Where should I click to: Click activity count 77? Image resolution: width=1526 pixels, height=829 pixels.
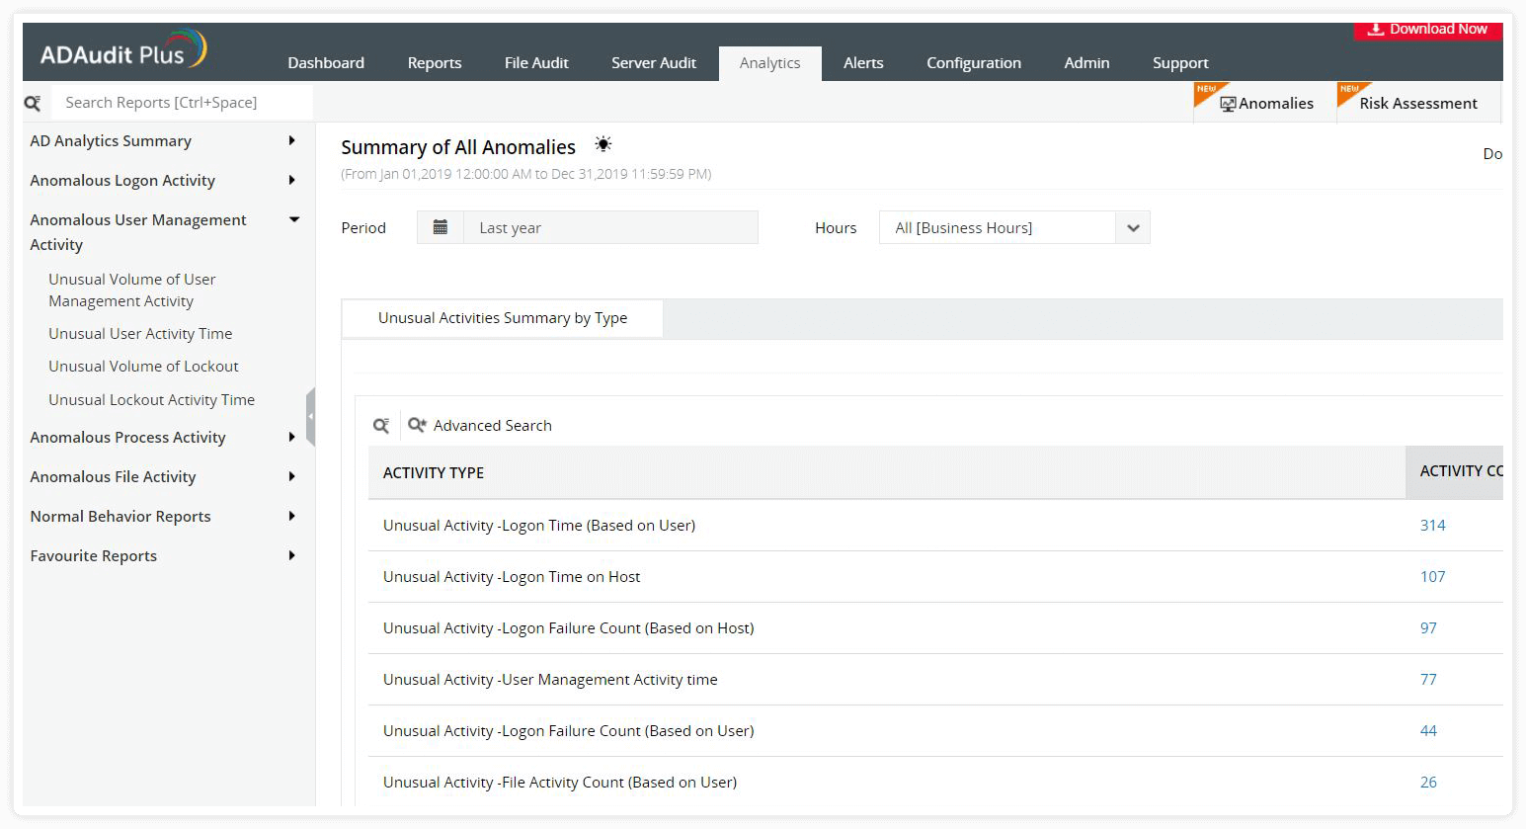click(1428, 680)
